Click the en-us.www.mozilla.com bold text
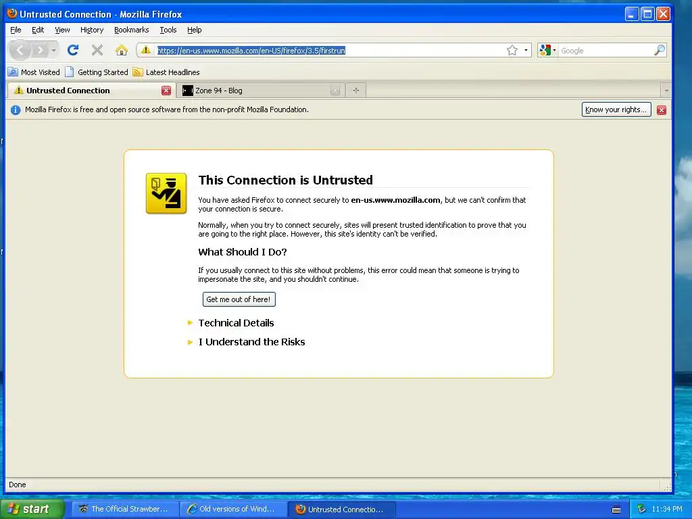The image size is (692, 519). (x=395, y=200)
